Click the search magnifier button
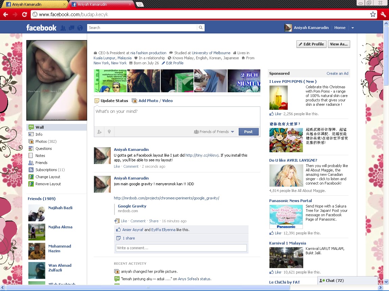Image resolution: width=389 pixels, height=291 pixels. point(201,28)
